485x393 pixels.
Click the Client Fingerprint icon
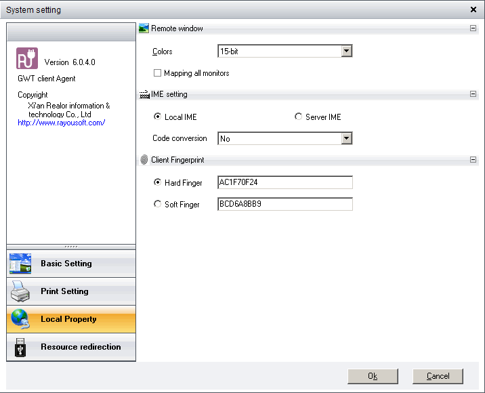click(x=144, y=161)
